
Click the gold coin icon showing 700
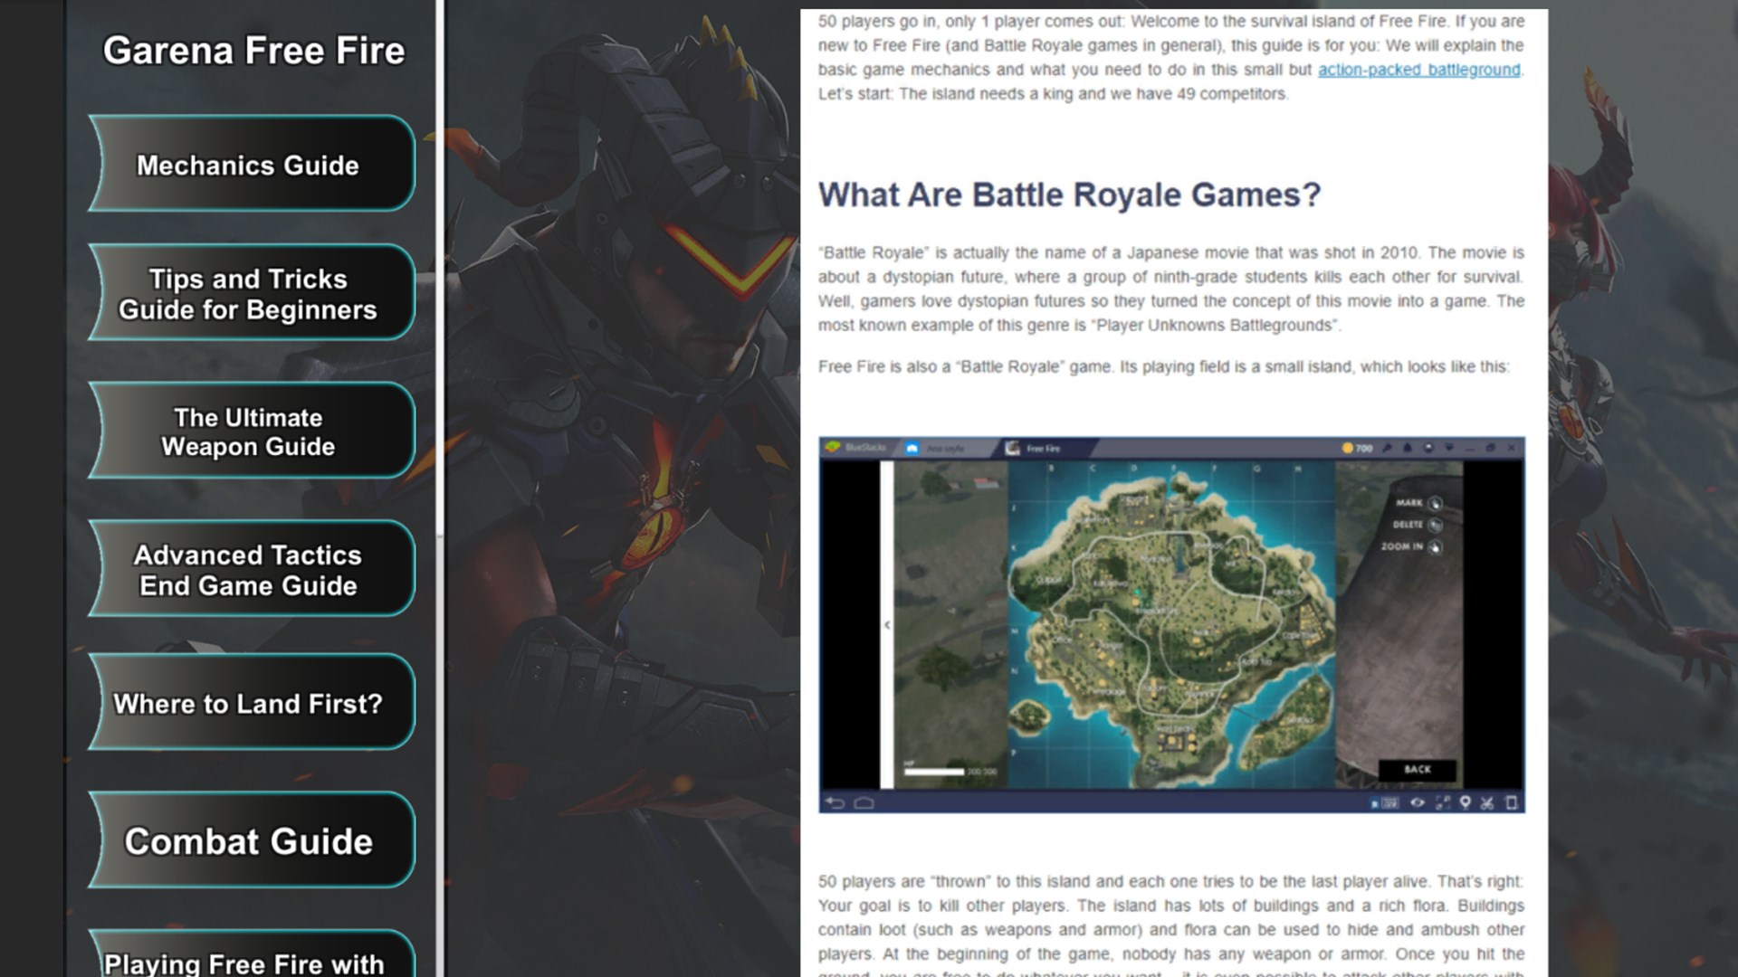click(1348, 449)
